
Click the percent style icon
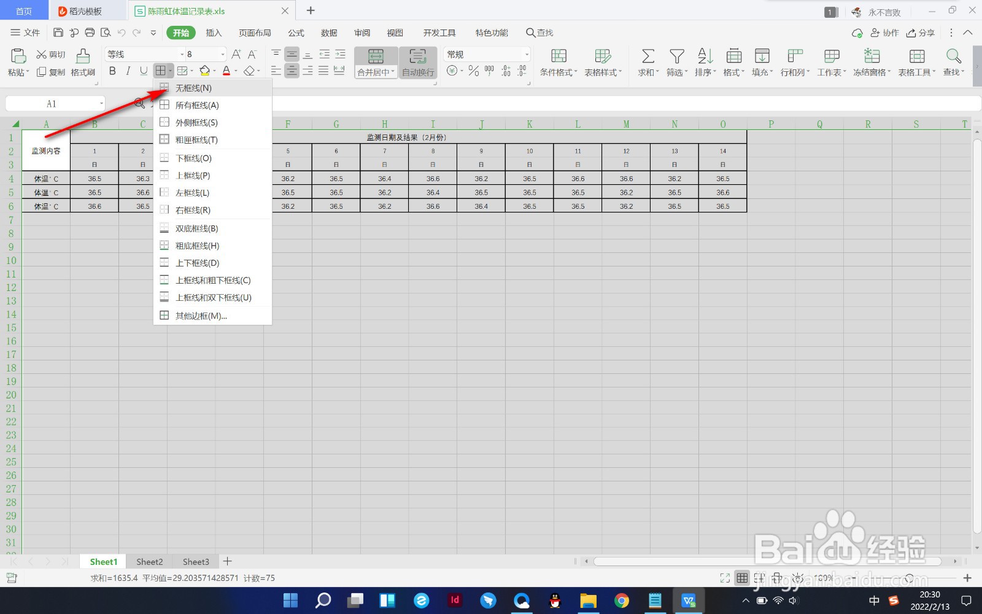point(473,71)
